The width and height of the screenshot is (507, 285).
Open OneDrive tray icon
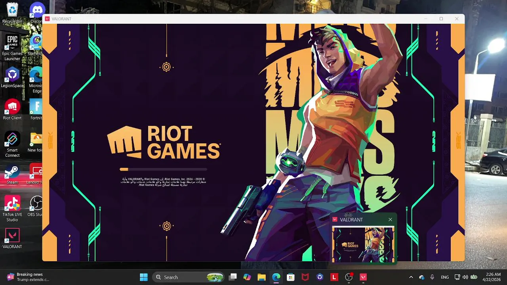coord(421,277)
